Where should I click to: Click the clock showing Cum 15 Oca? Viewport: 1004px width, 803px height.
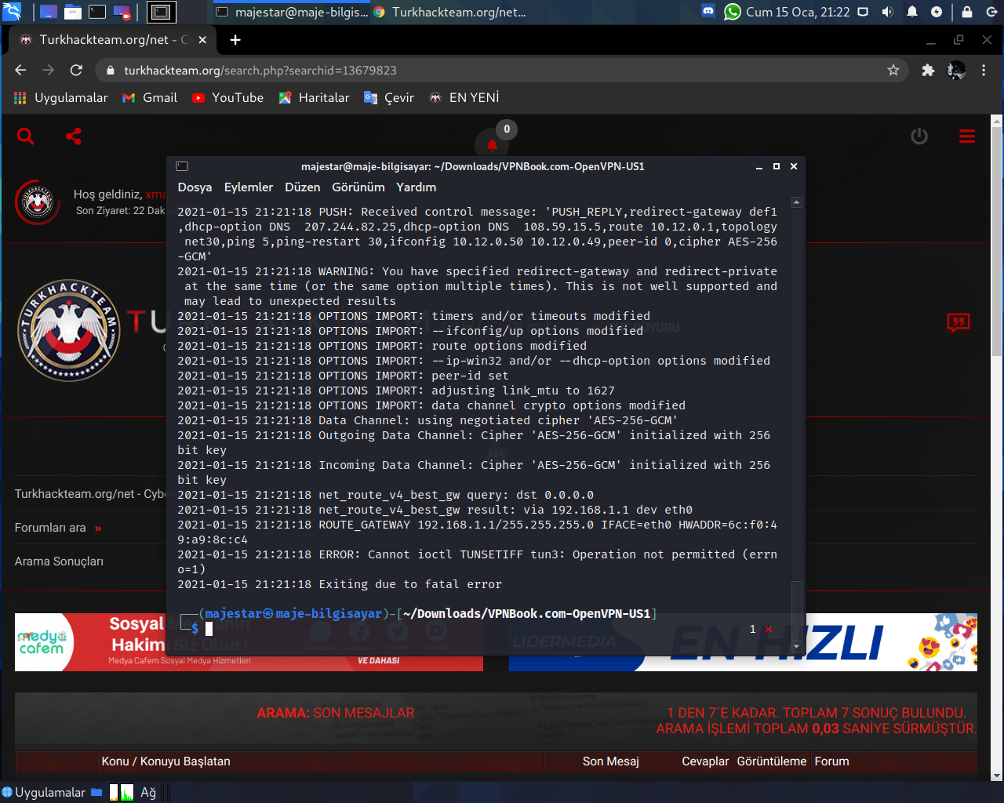(x=798, y=12)
